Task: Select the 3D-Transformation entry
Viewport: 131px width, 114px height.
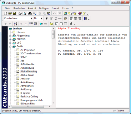Action: [x=31, y=54]
